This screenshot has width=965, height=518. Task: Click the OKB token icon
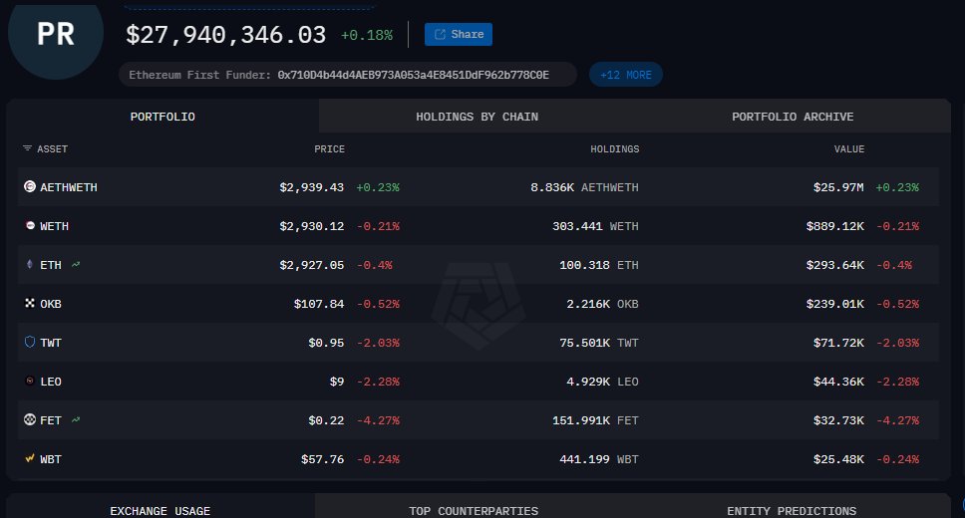click(30, 303)
